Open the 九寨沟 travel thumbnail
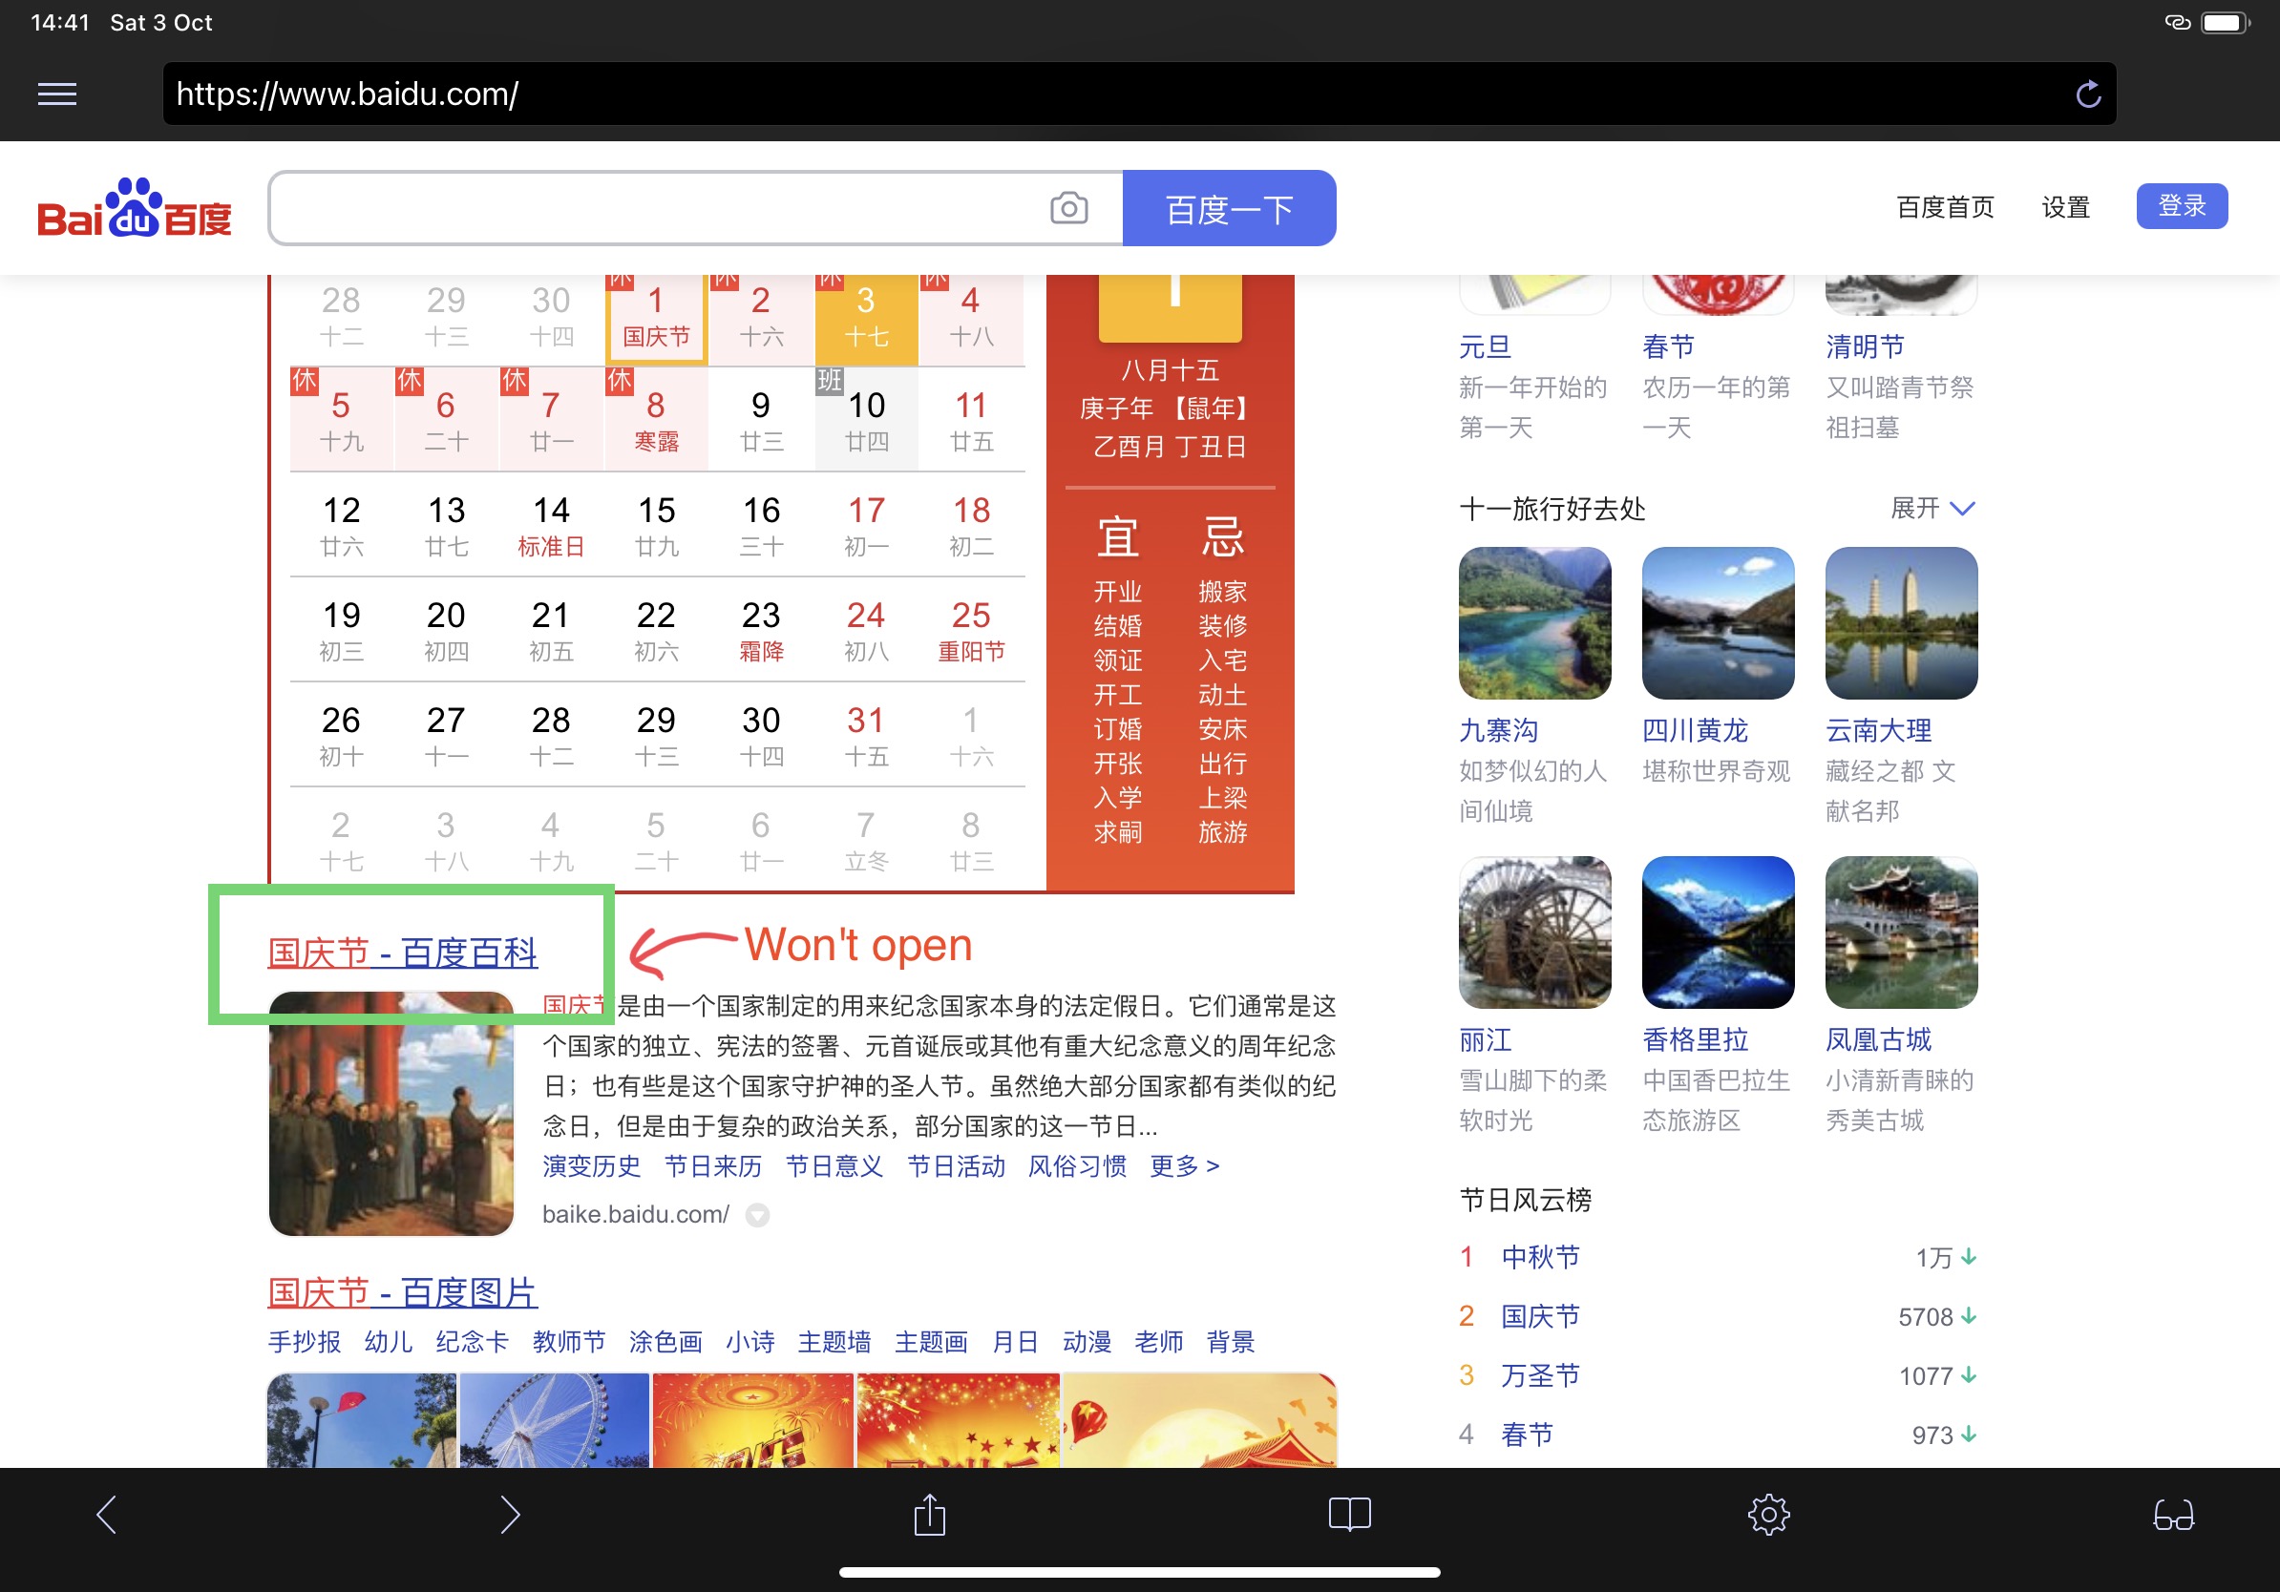 pyautogui.click(x=1534, y=623)
